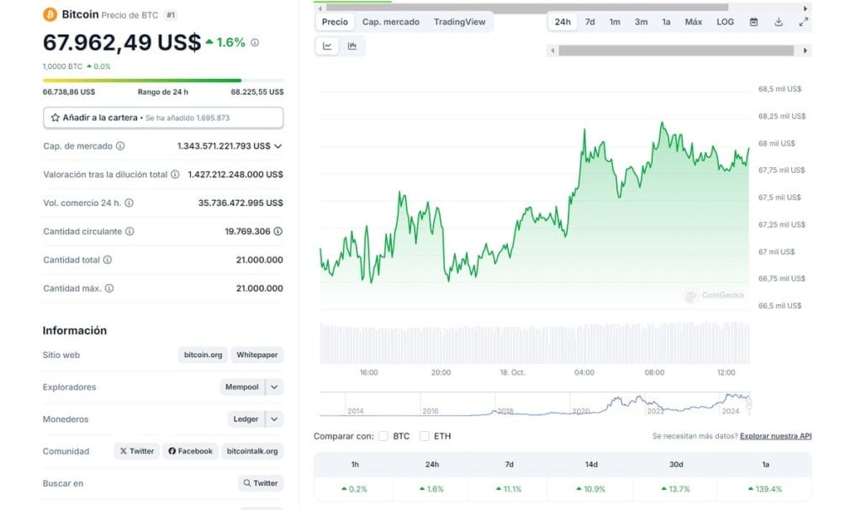Expand the Mempool explorers dropdown arrow
The image size is (861, 510).
pyautogui.click(x=274, y=387)
